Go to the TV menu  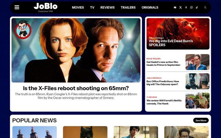[x=92, y=7]
